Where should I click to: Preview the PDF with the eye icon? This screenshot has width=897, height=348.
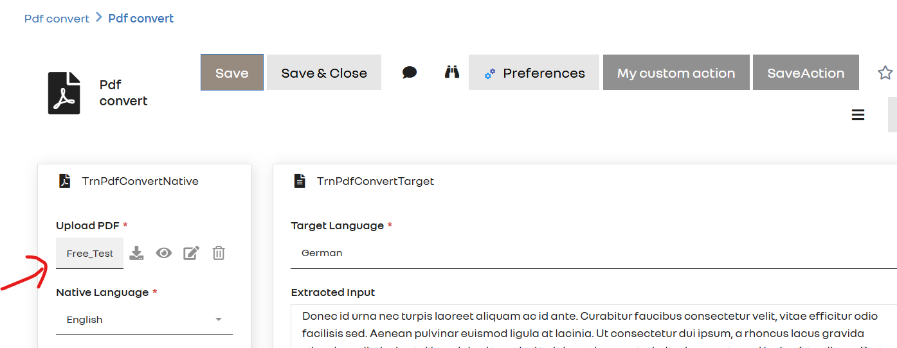(x=164, y=253)
